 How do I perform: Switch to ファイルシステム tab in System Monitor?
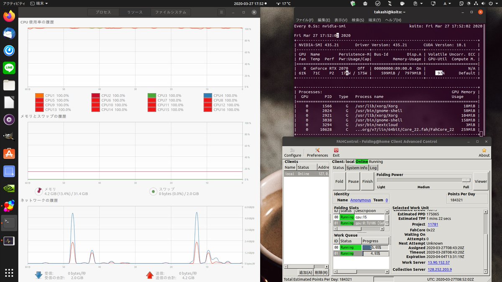coord(171,12)
